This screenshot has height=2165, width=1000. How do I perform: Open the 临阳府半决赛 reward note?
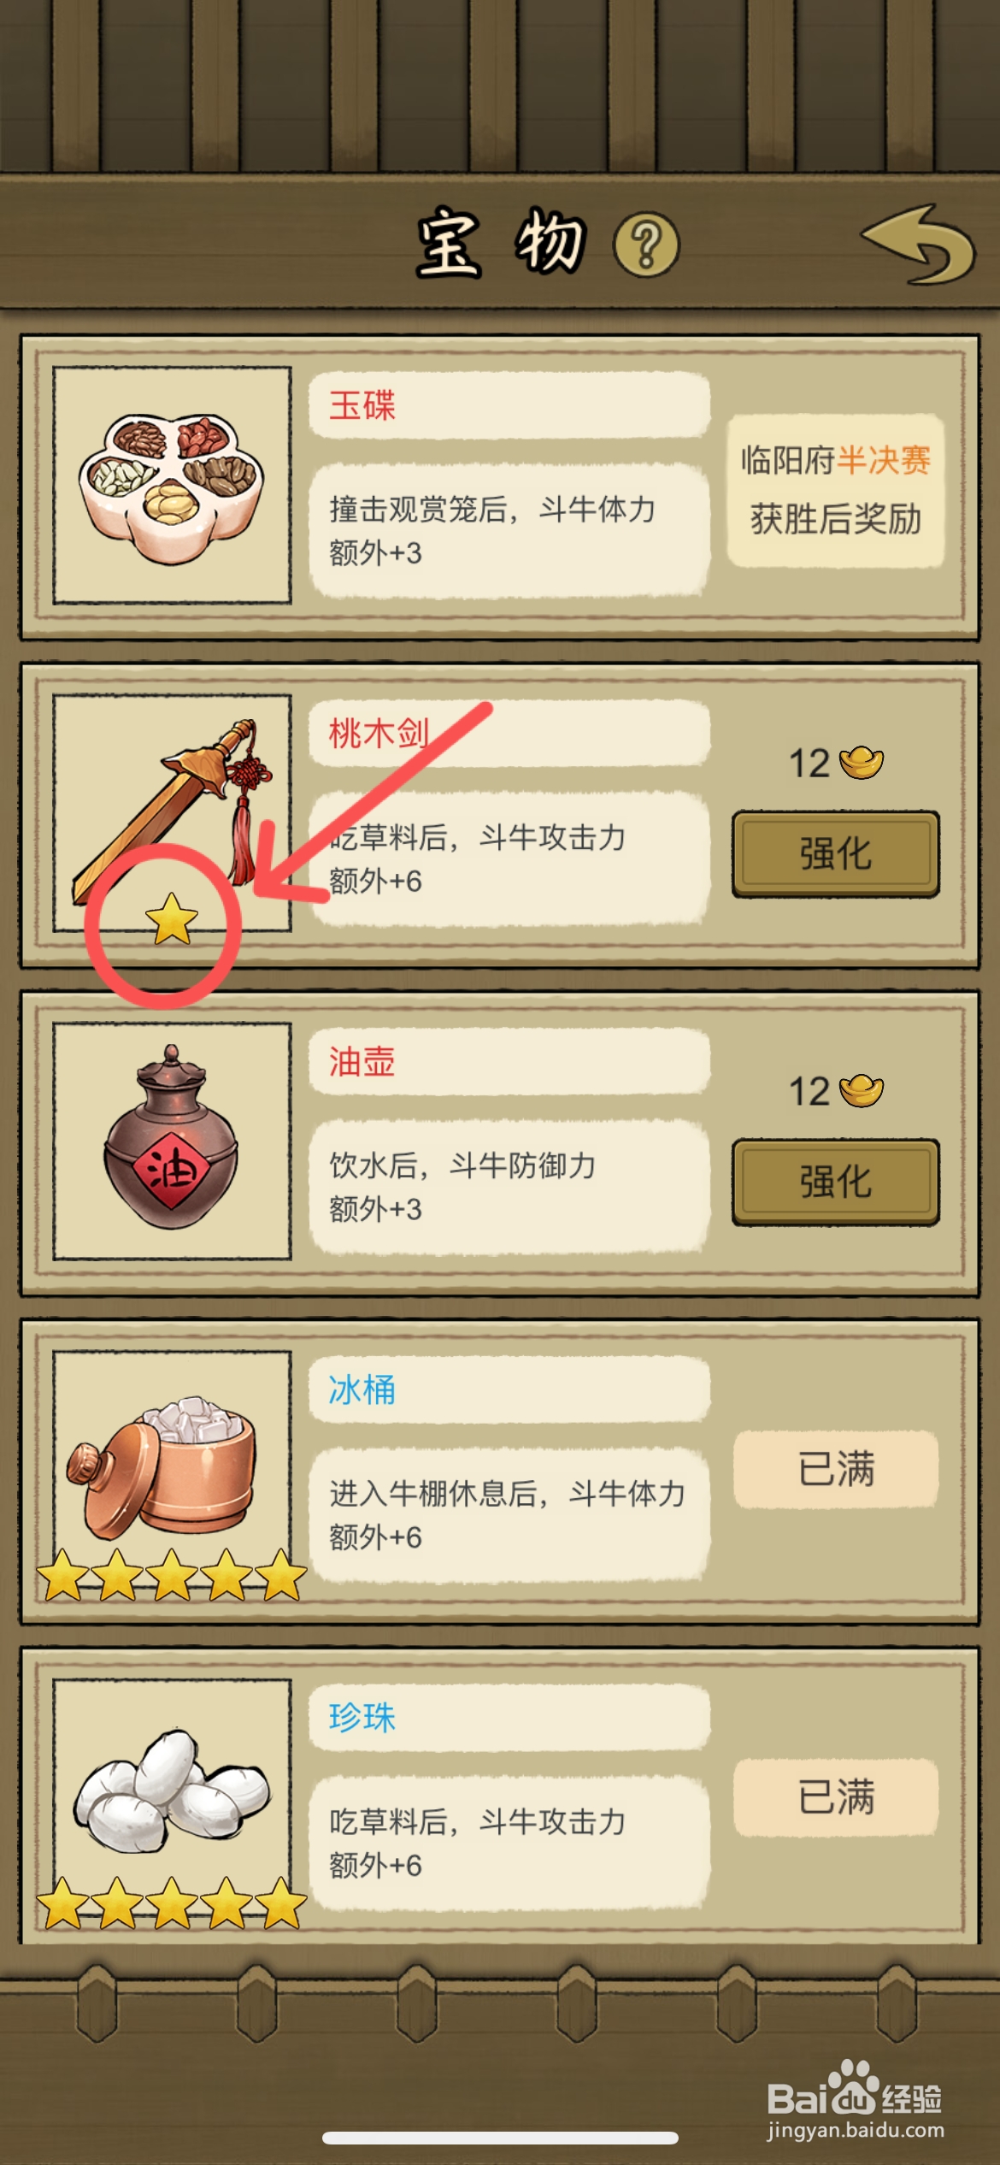tap(836, 490)
